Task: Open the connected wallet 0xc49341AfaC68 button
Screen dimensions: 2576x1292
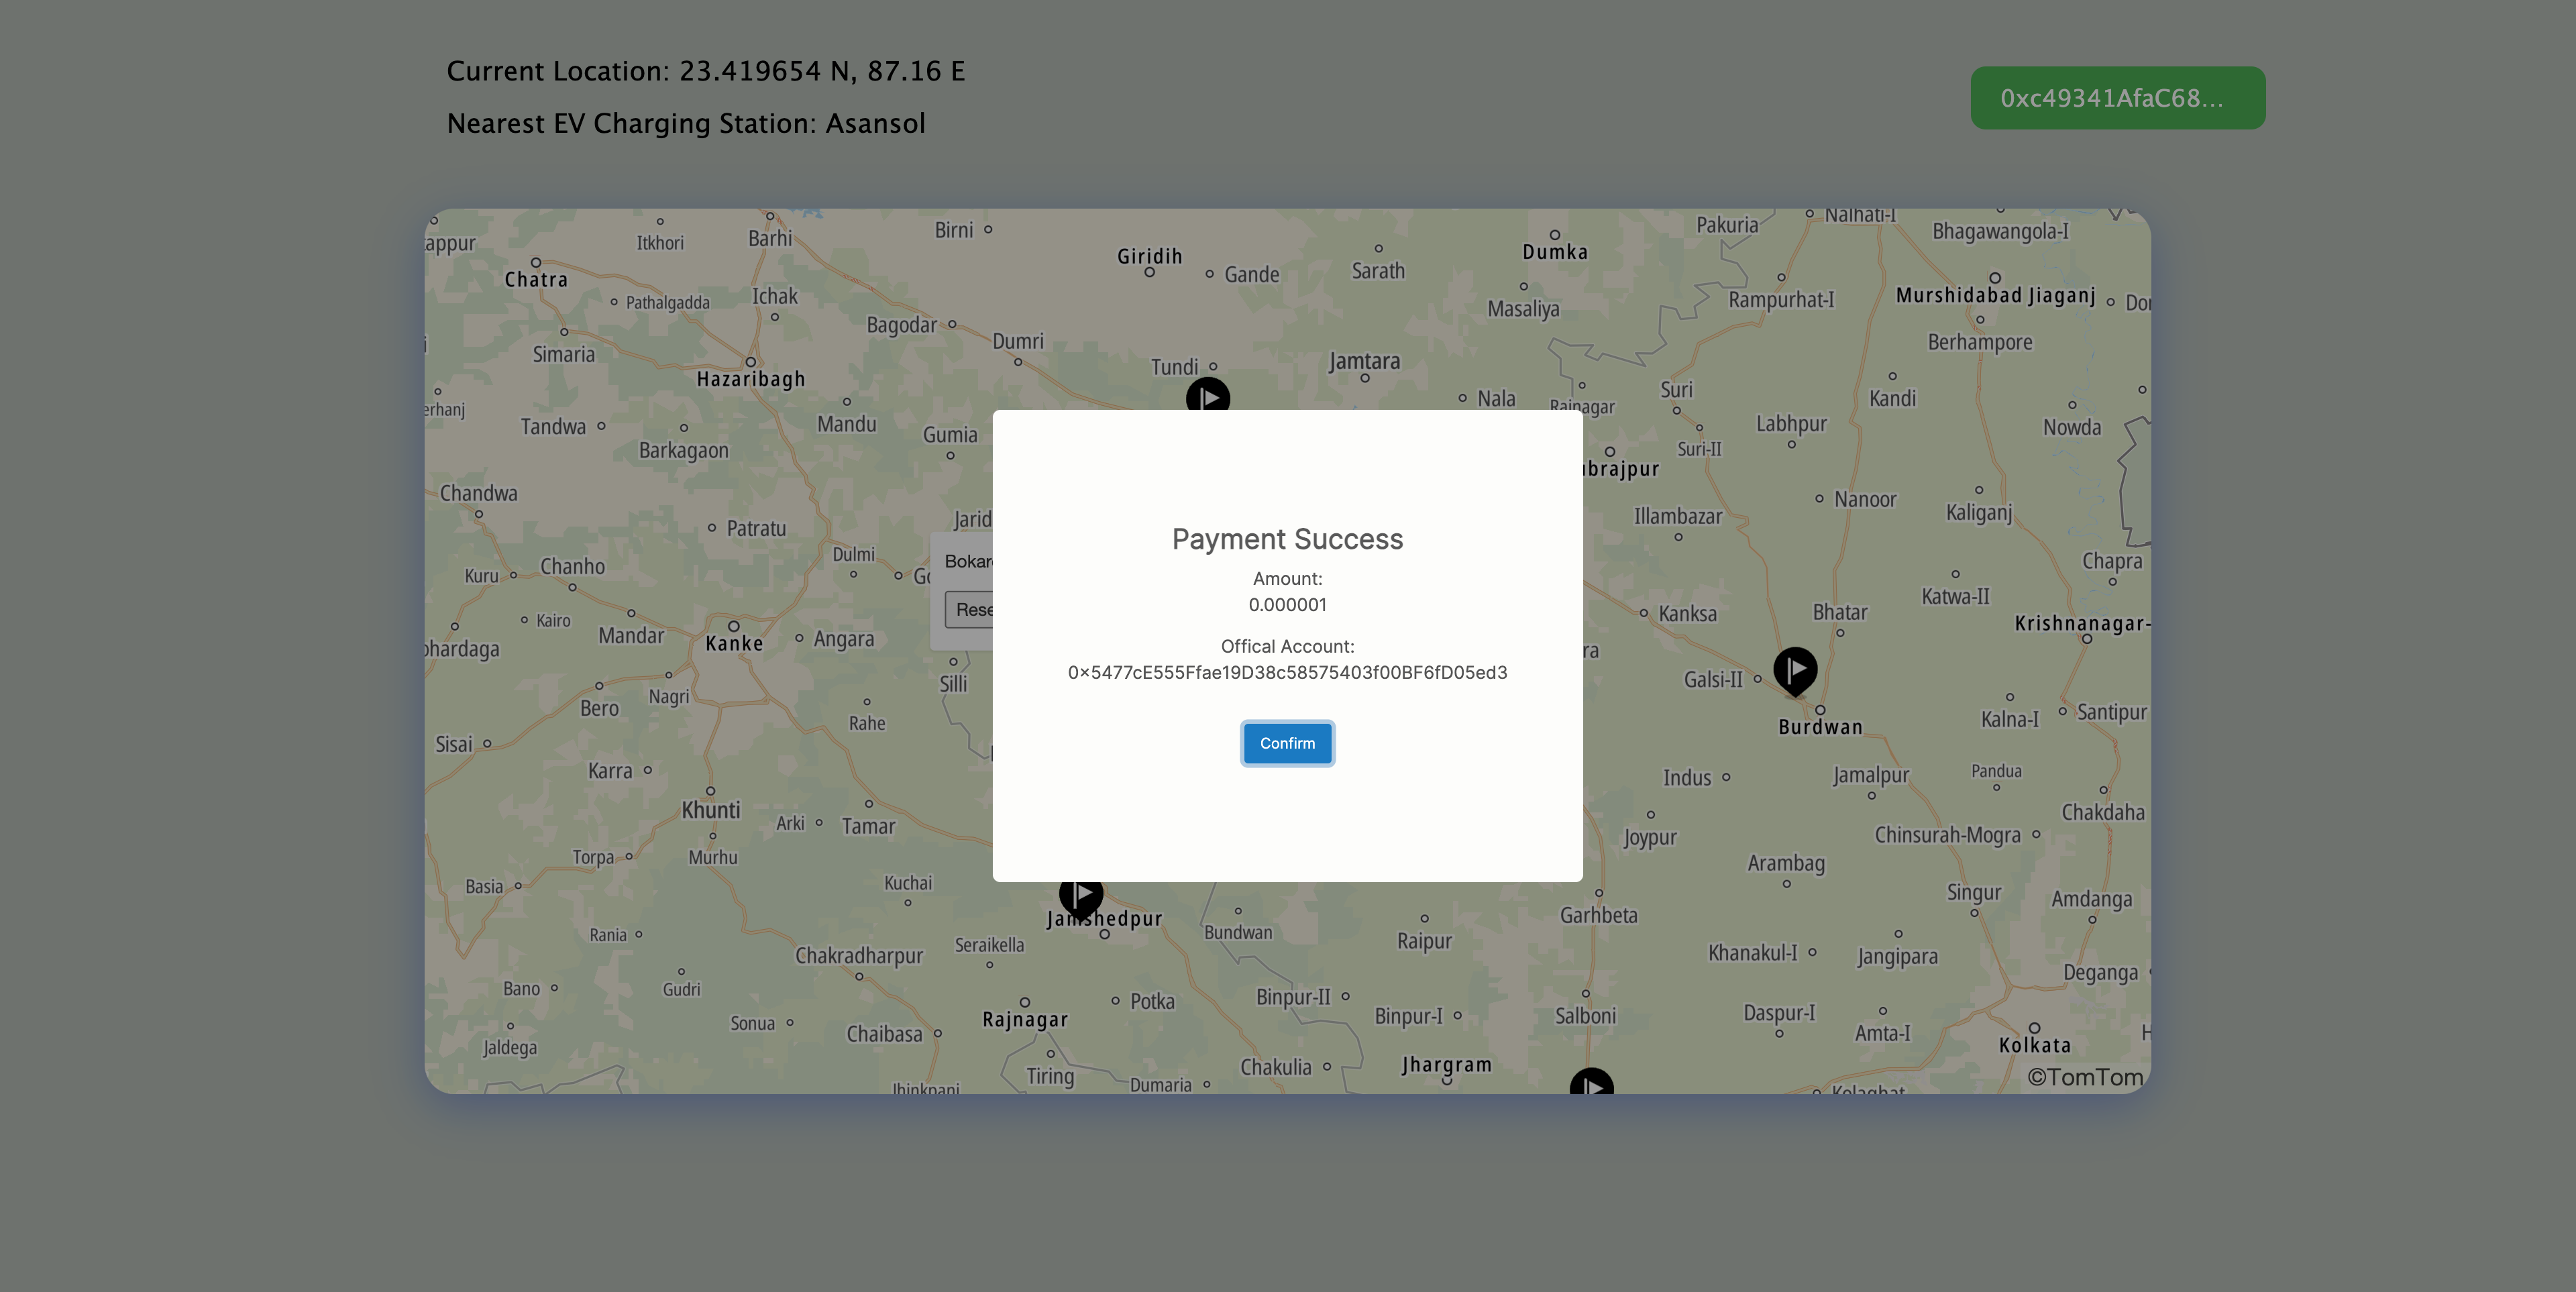Action: [x=2117, y=98]
